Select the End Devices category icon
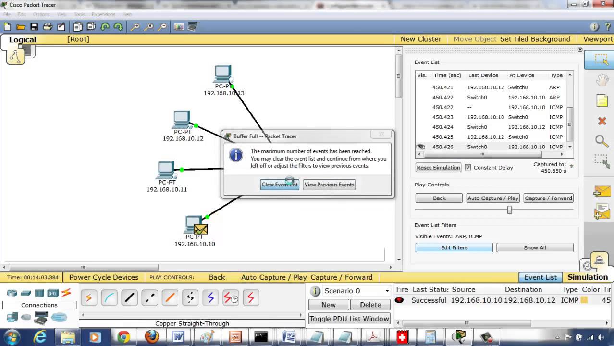Image resolution: width=614 pixels, height=346 pixels. [12, 317]
